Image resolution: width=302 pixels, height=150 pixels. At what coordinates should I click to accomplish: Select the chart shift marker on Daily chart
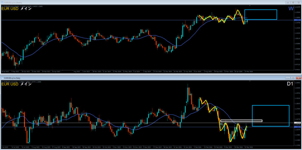click(x=250, y=81)
